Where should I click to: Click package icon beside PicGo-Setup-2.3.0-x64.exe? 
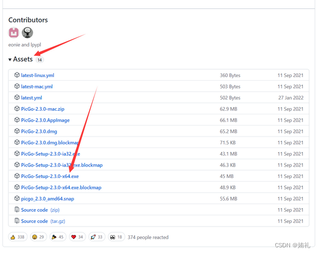point(17,176)
